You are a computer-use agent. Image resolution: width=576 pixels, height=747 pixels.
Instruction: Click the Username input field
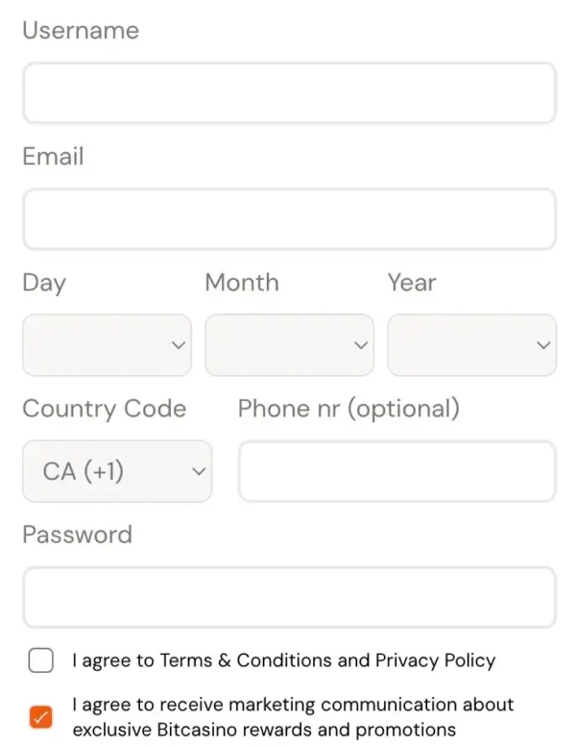(x=289, y=93)
